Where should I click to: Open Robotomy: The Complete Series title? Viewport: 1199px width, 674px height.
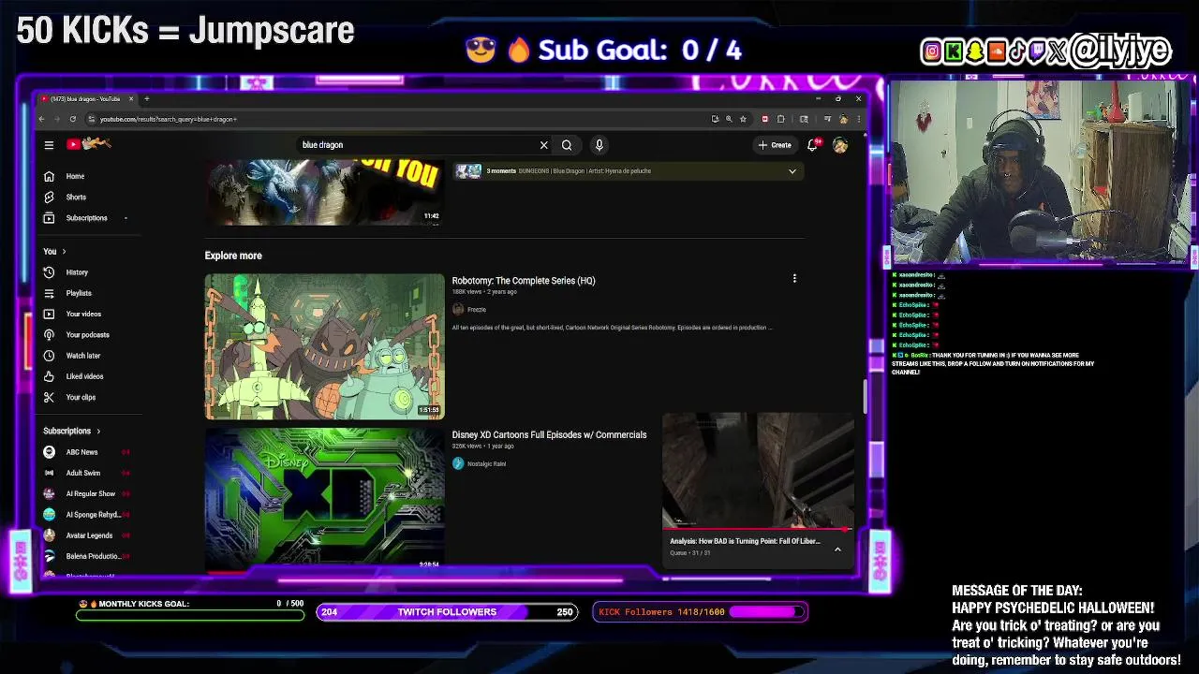[524, 281]
